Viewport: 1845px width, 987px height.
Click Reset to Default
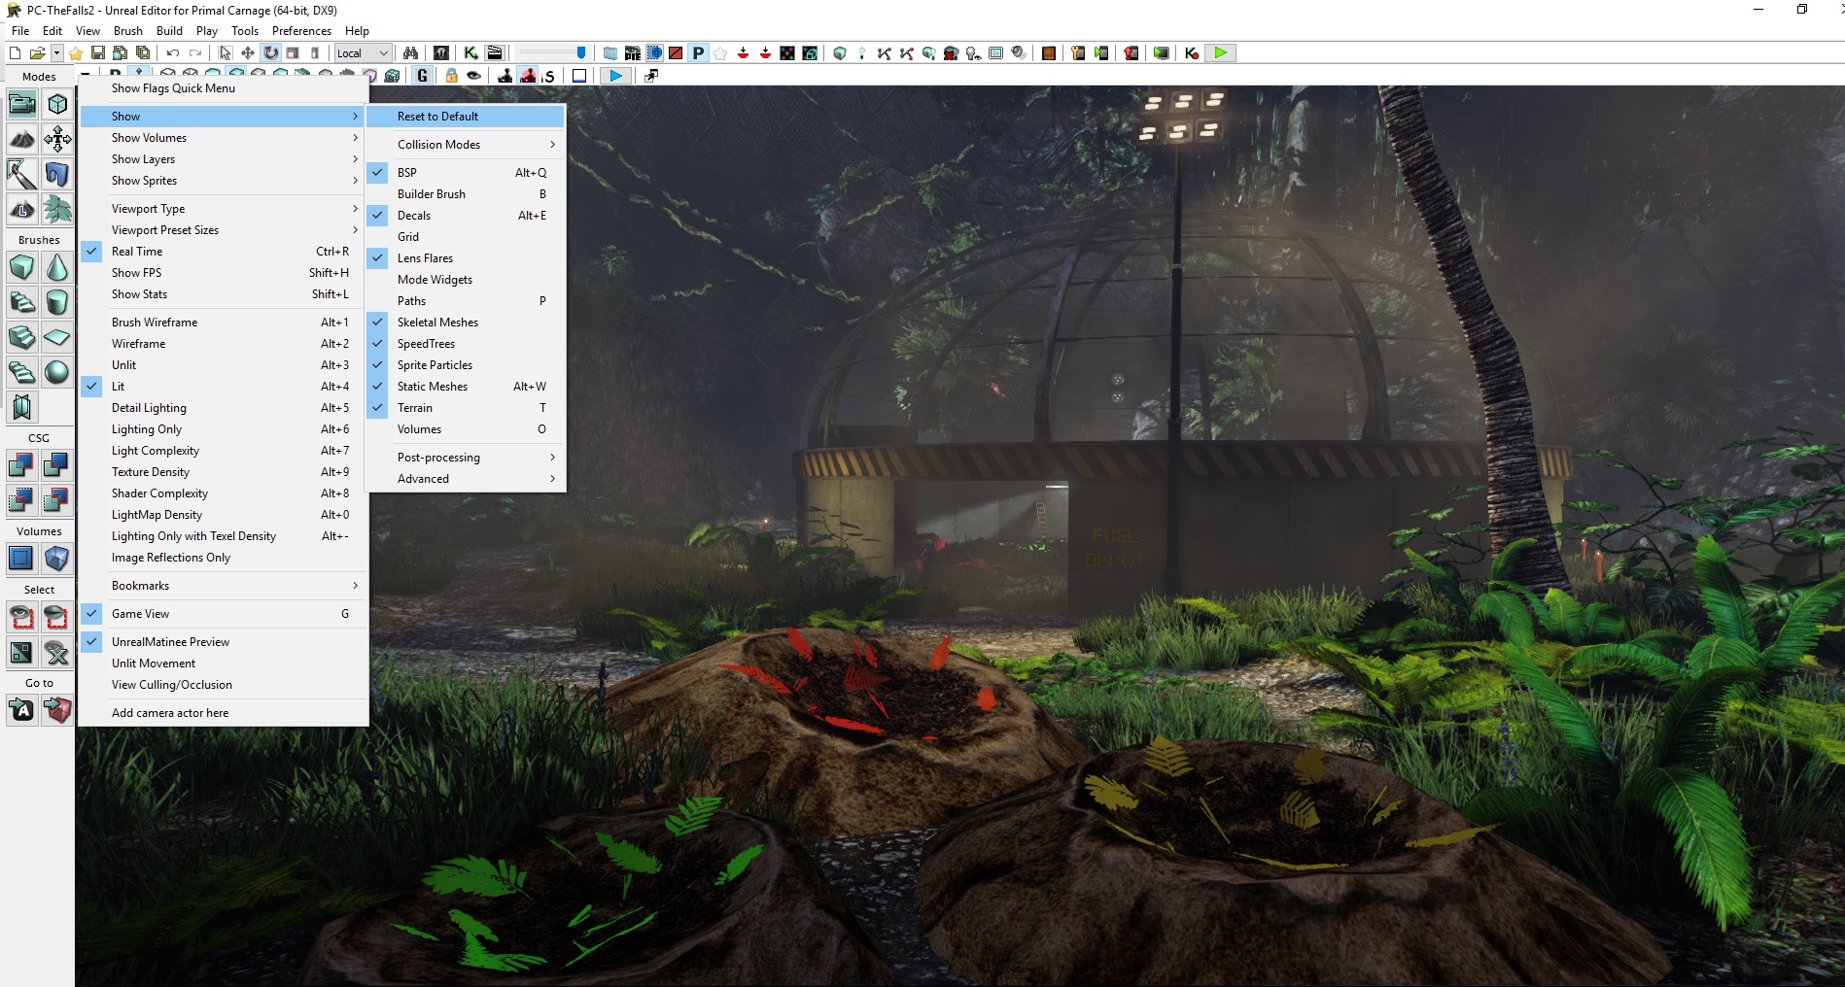(466, 117)
